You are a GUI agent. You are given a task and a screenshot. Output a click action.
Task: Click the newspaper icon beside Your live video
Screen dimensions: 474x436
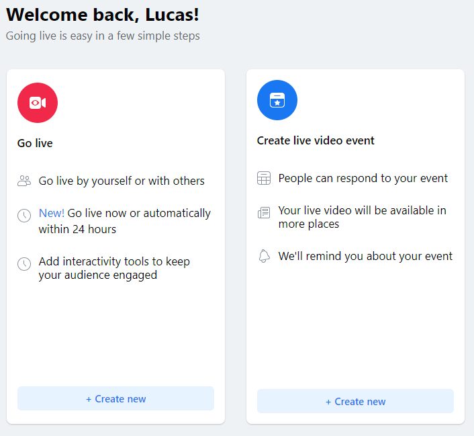264,213
